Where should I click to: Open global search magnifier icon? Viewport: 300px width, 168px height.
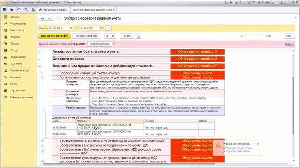(26, 10)
